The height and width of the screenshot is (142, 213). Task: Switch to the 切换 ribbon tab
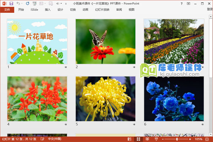click(73, 10)
